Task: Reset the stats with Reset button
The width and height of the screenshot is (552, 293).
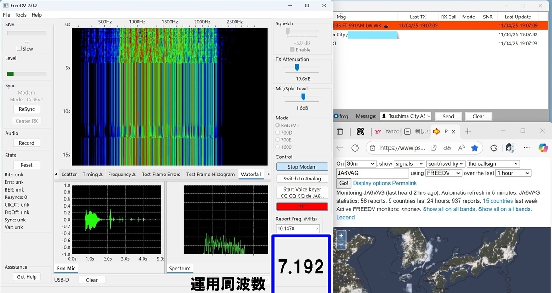Action: (x=26, y=165)
